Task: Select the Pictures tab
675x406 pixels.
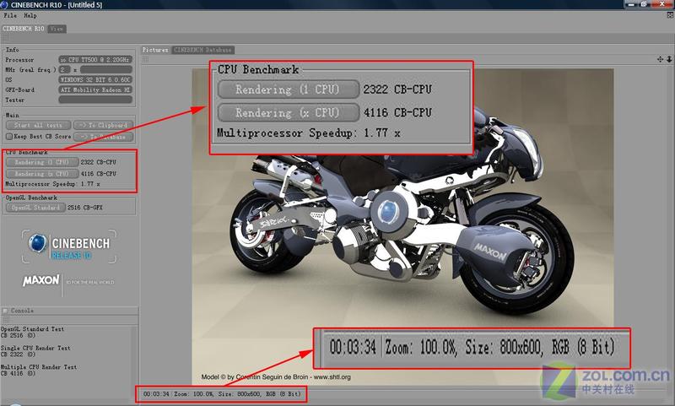Action: point(155,50)
